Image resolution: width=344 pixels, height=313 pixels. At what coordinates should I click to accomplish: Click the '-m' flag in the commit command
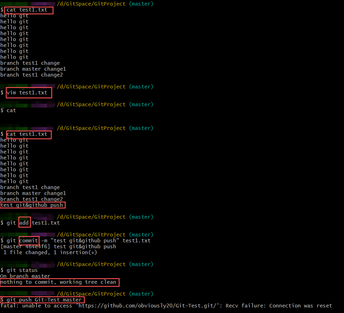click(44, 241)
